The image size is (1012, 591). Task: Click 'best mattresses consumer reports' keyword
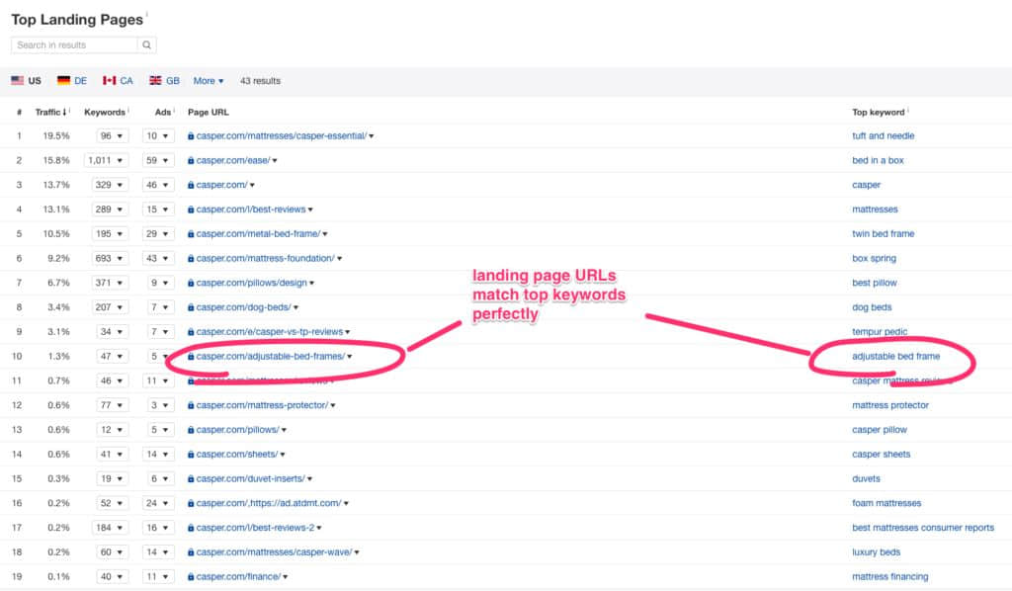click(923, 528)
